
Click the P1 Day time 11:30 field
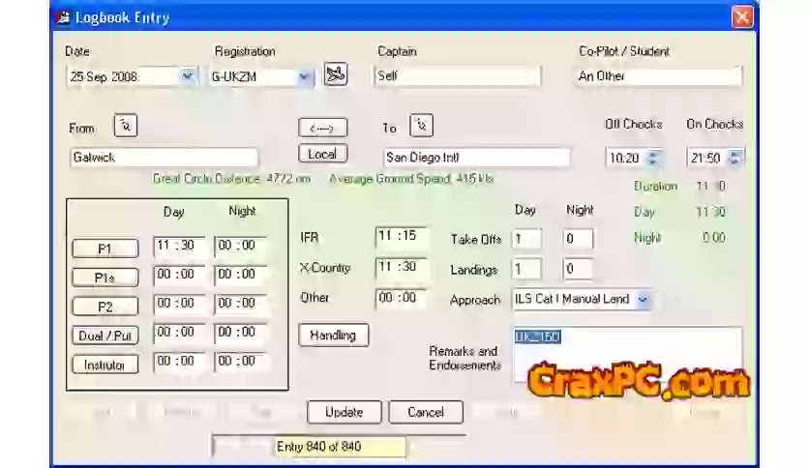click(179, 246)
